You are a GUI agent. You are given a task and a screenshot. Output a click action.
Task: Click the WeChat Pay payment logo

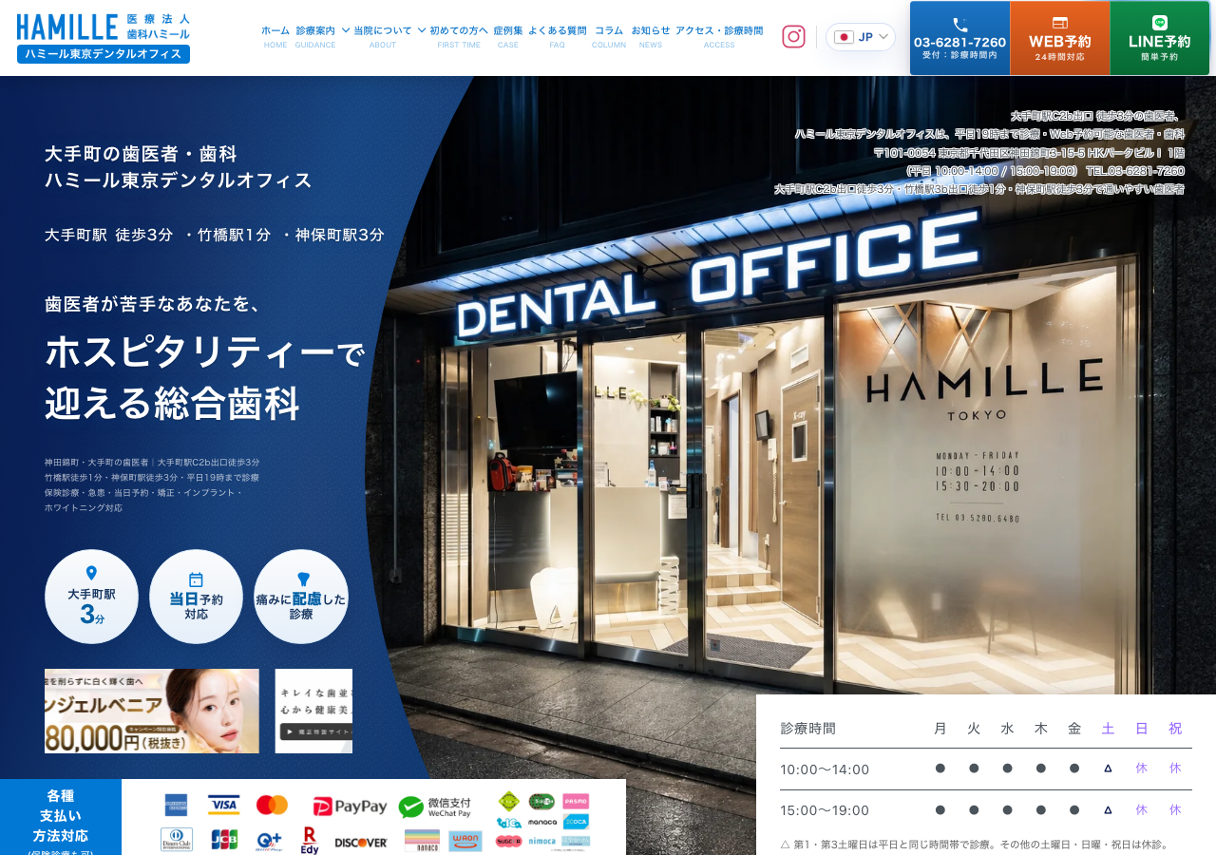coord(435,807)
